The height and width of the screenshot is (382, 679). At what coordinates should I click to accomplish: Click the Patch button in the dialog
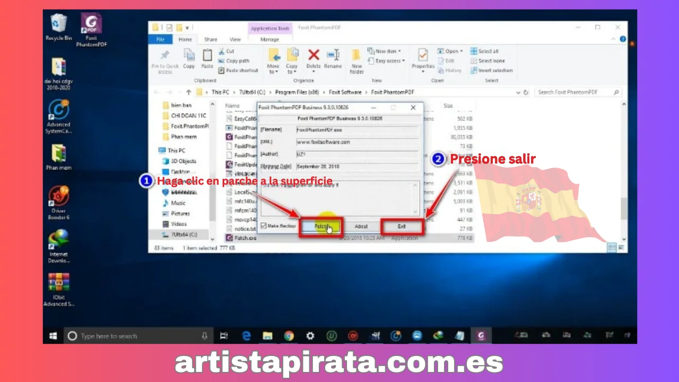(320, 227)
